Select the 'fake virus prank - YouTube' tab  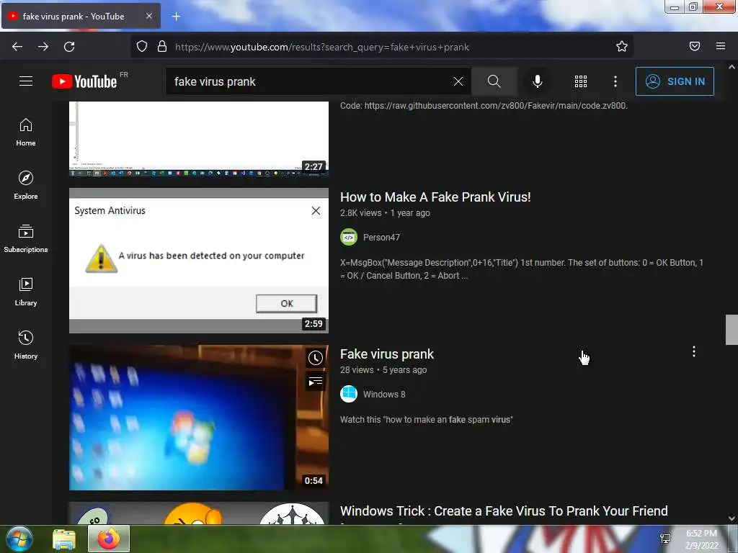pos(81,16)
